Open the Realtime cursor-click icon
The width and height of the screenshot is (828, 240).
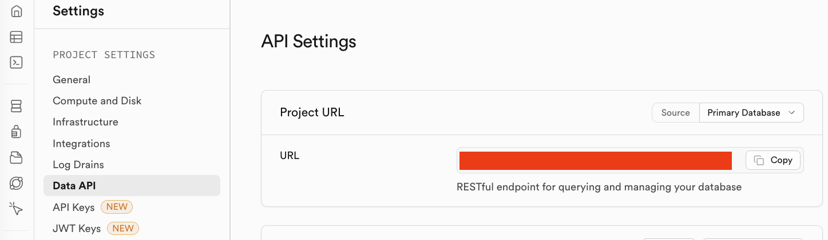tap(17, 209)
